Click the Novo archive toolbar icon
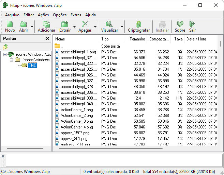224x175 pixels. coord(10,24)
